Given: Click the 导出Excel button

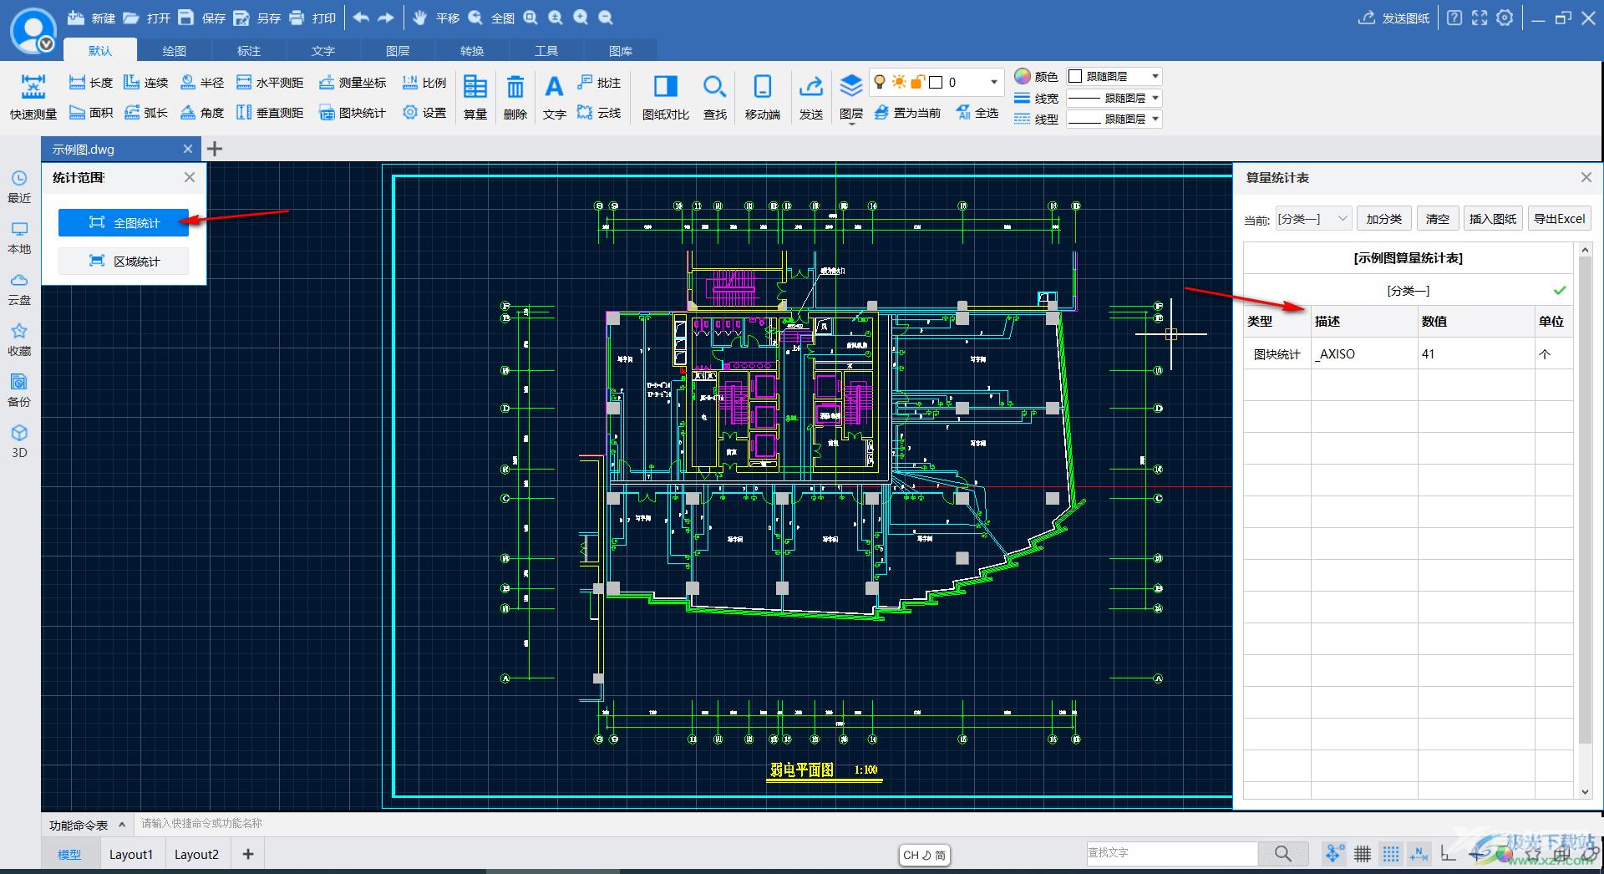Looking at the screenshot, I should click(1559, 219).
